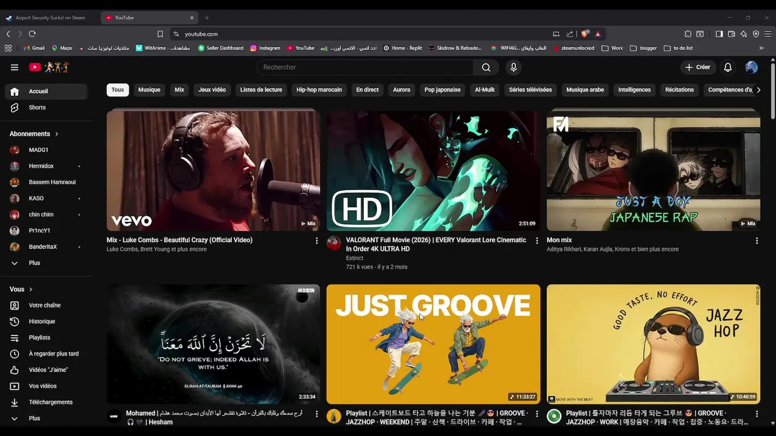The image size is (776, 436).
Task: Select the Séries télévisées chip
Action: point(530,90)
